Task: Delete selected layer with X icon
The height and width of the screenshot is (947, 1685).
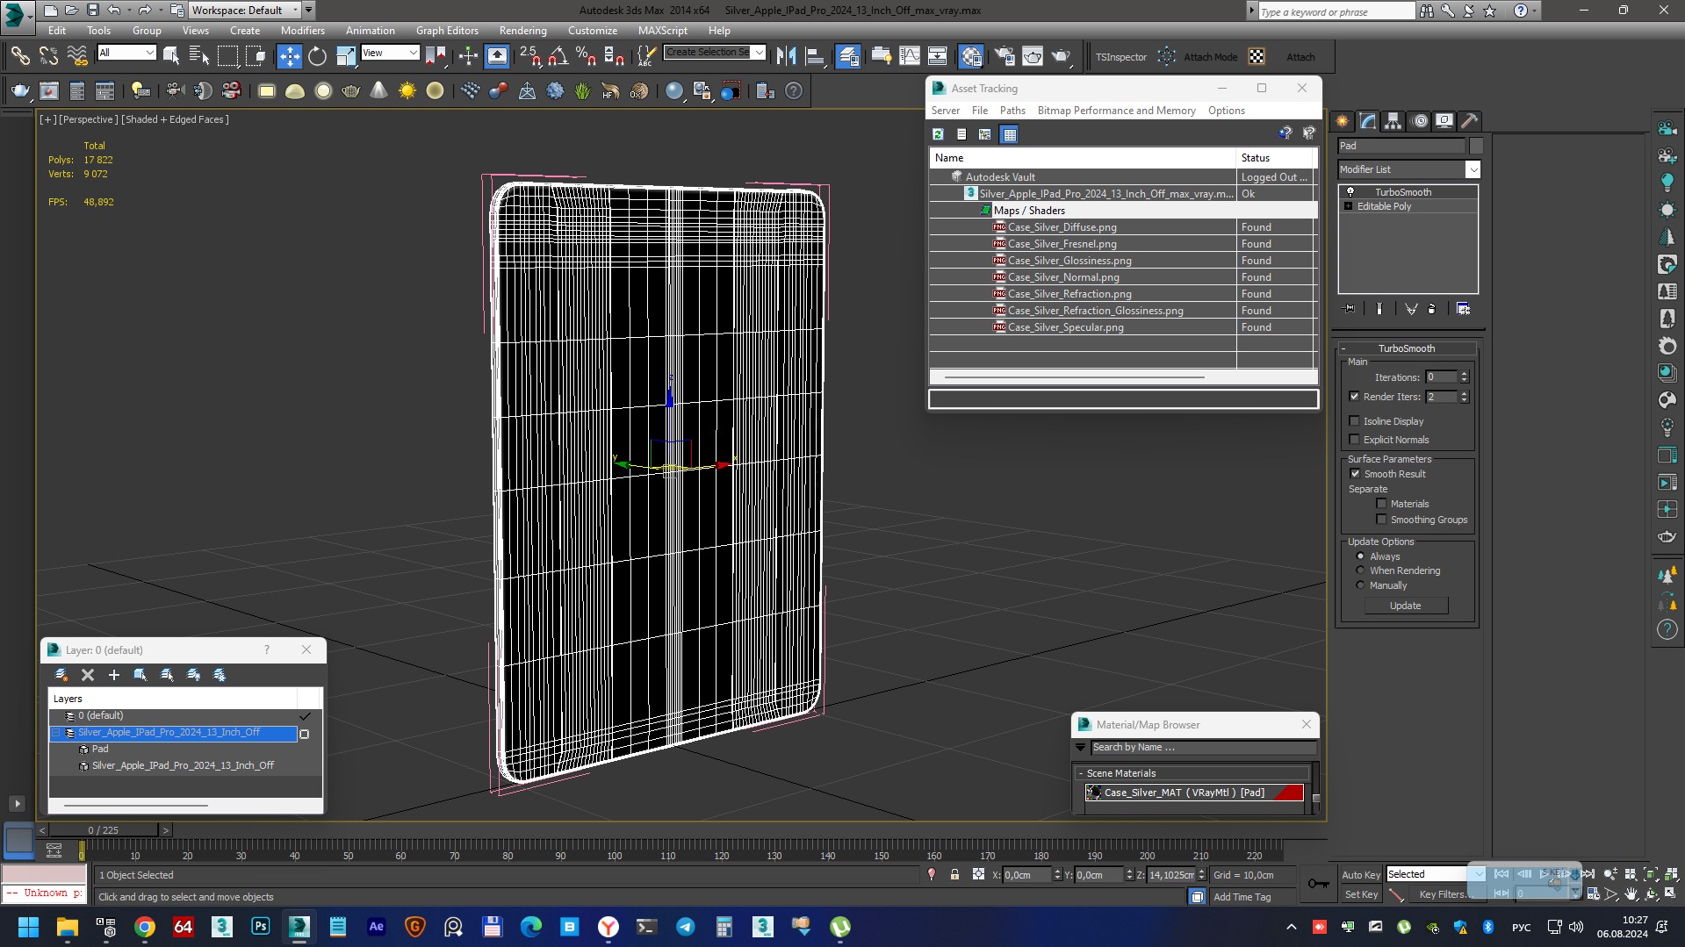Action: point(88,675)
